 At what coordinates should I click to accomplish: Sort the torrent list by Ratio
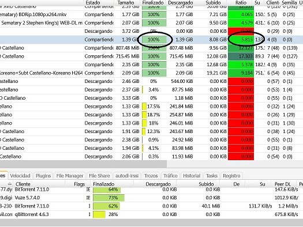coord(241,3)
